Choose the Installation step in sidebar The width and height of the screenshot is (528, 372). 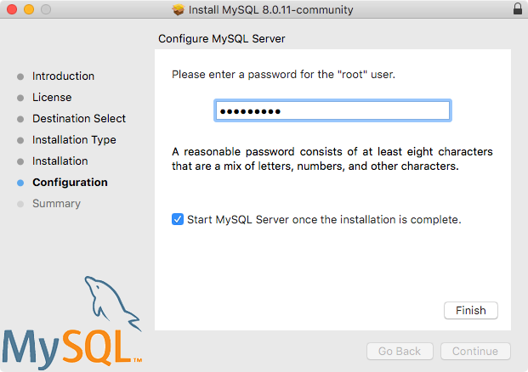click(x=60, y=161)
